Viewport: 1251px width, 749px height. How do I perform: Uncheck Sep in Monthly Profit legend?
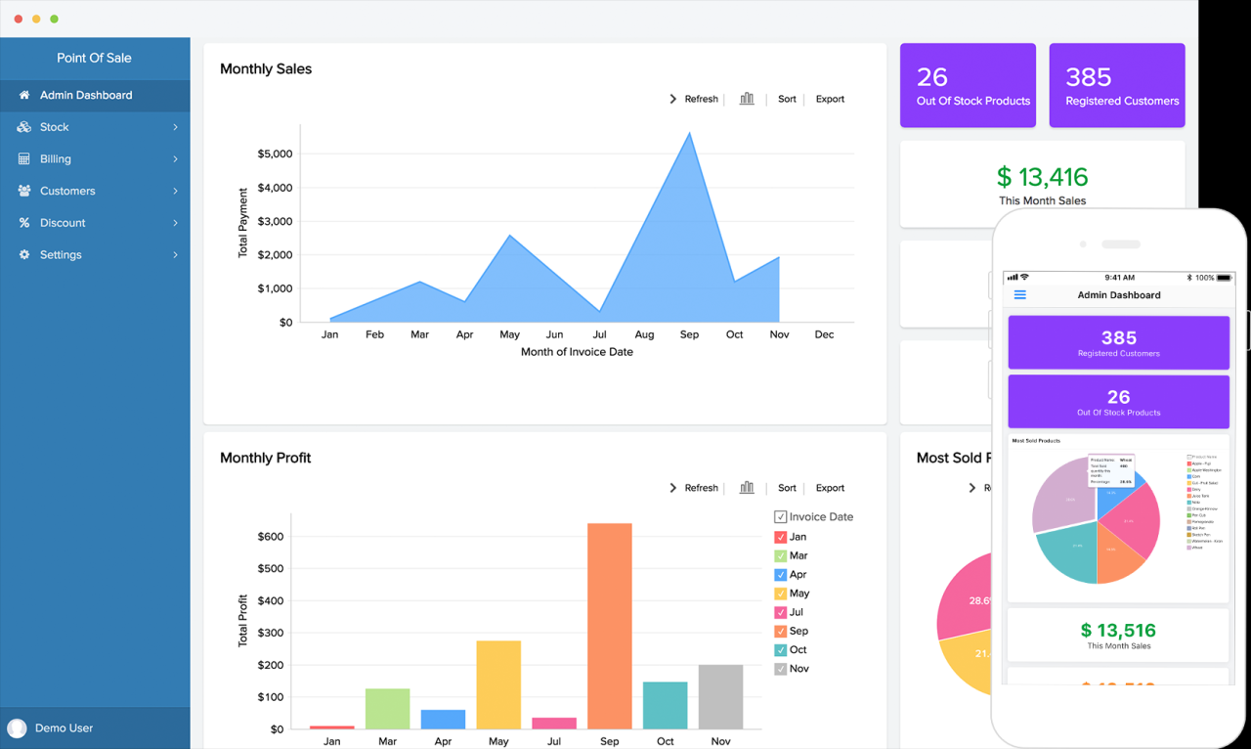coord(780,631)
